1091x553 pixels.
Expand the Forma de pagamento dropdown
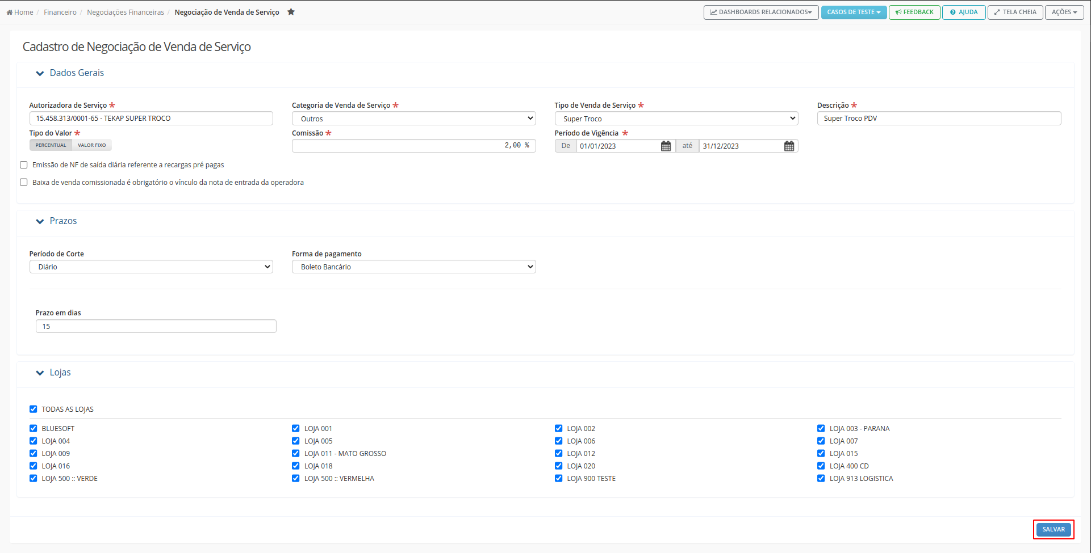pos(413,267)
